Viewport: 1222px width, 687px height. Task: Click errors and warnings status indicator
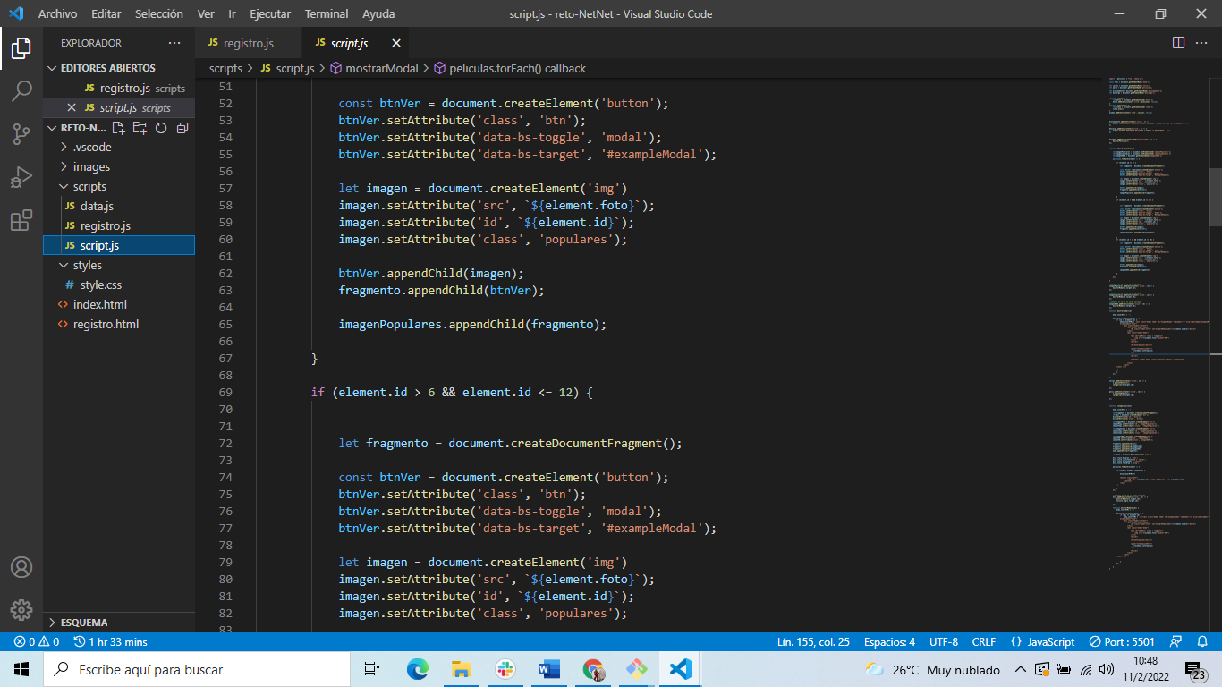[37, 641]
